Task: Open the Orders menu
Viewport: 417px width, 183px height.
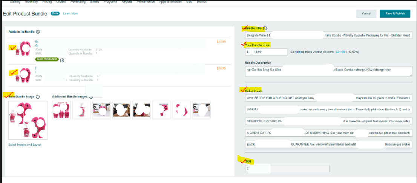Action: click(61, 2)
